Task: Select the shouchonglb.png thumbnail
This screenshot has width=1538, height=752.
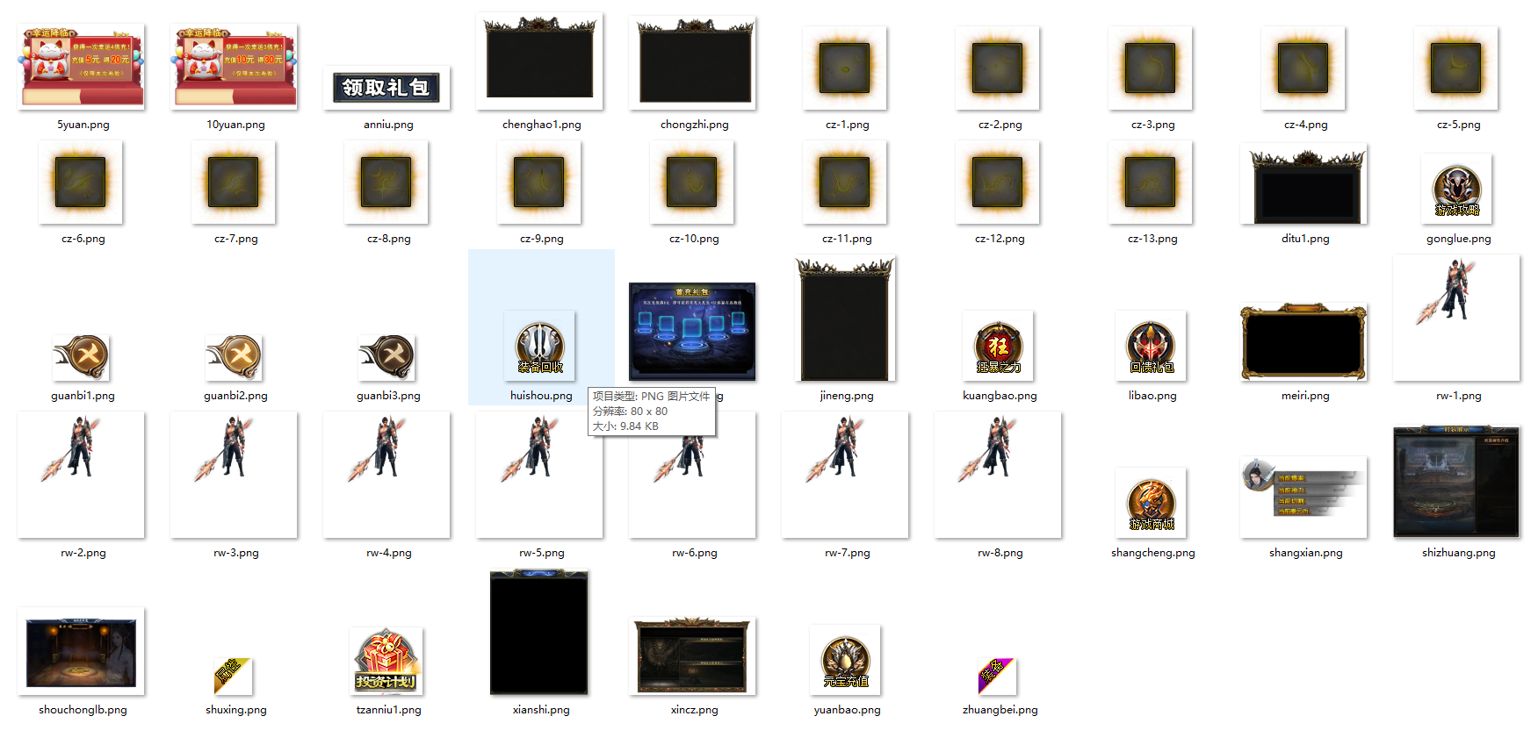Action: 82,652
